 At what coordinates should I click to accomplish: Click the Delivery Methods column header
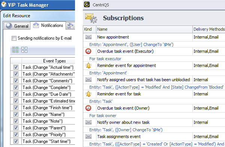click(209, 29)
